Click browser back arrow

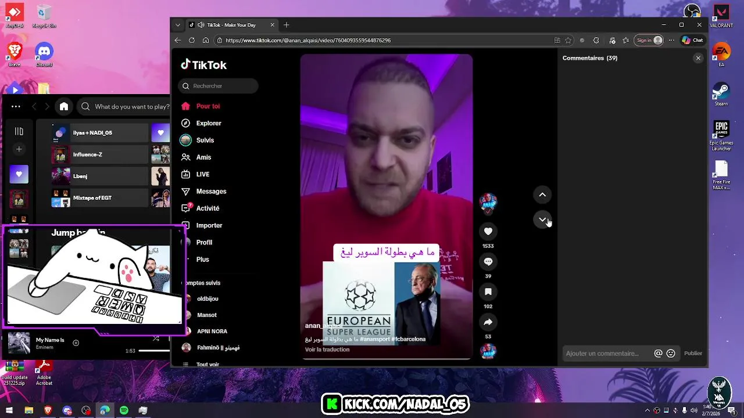pos(178,40)
